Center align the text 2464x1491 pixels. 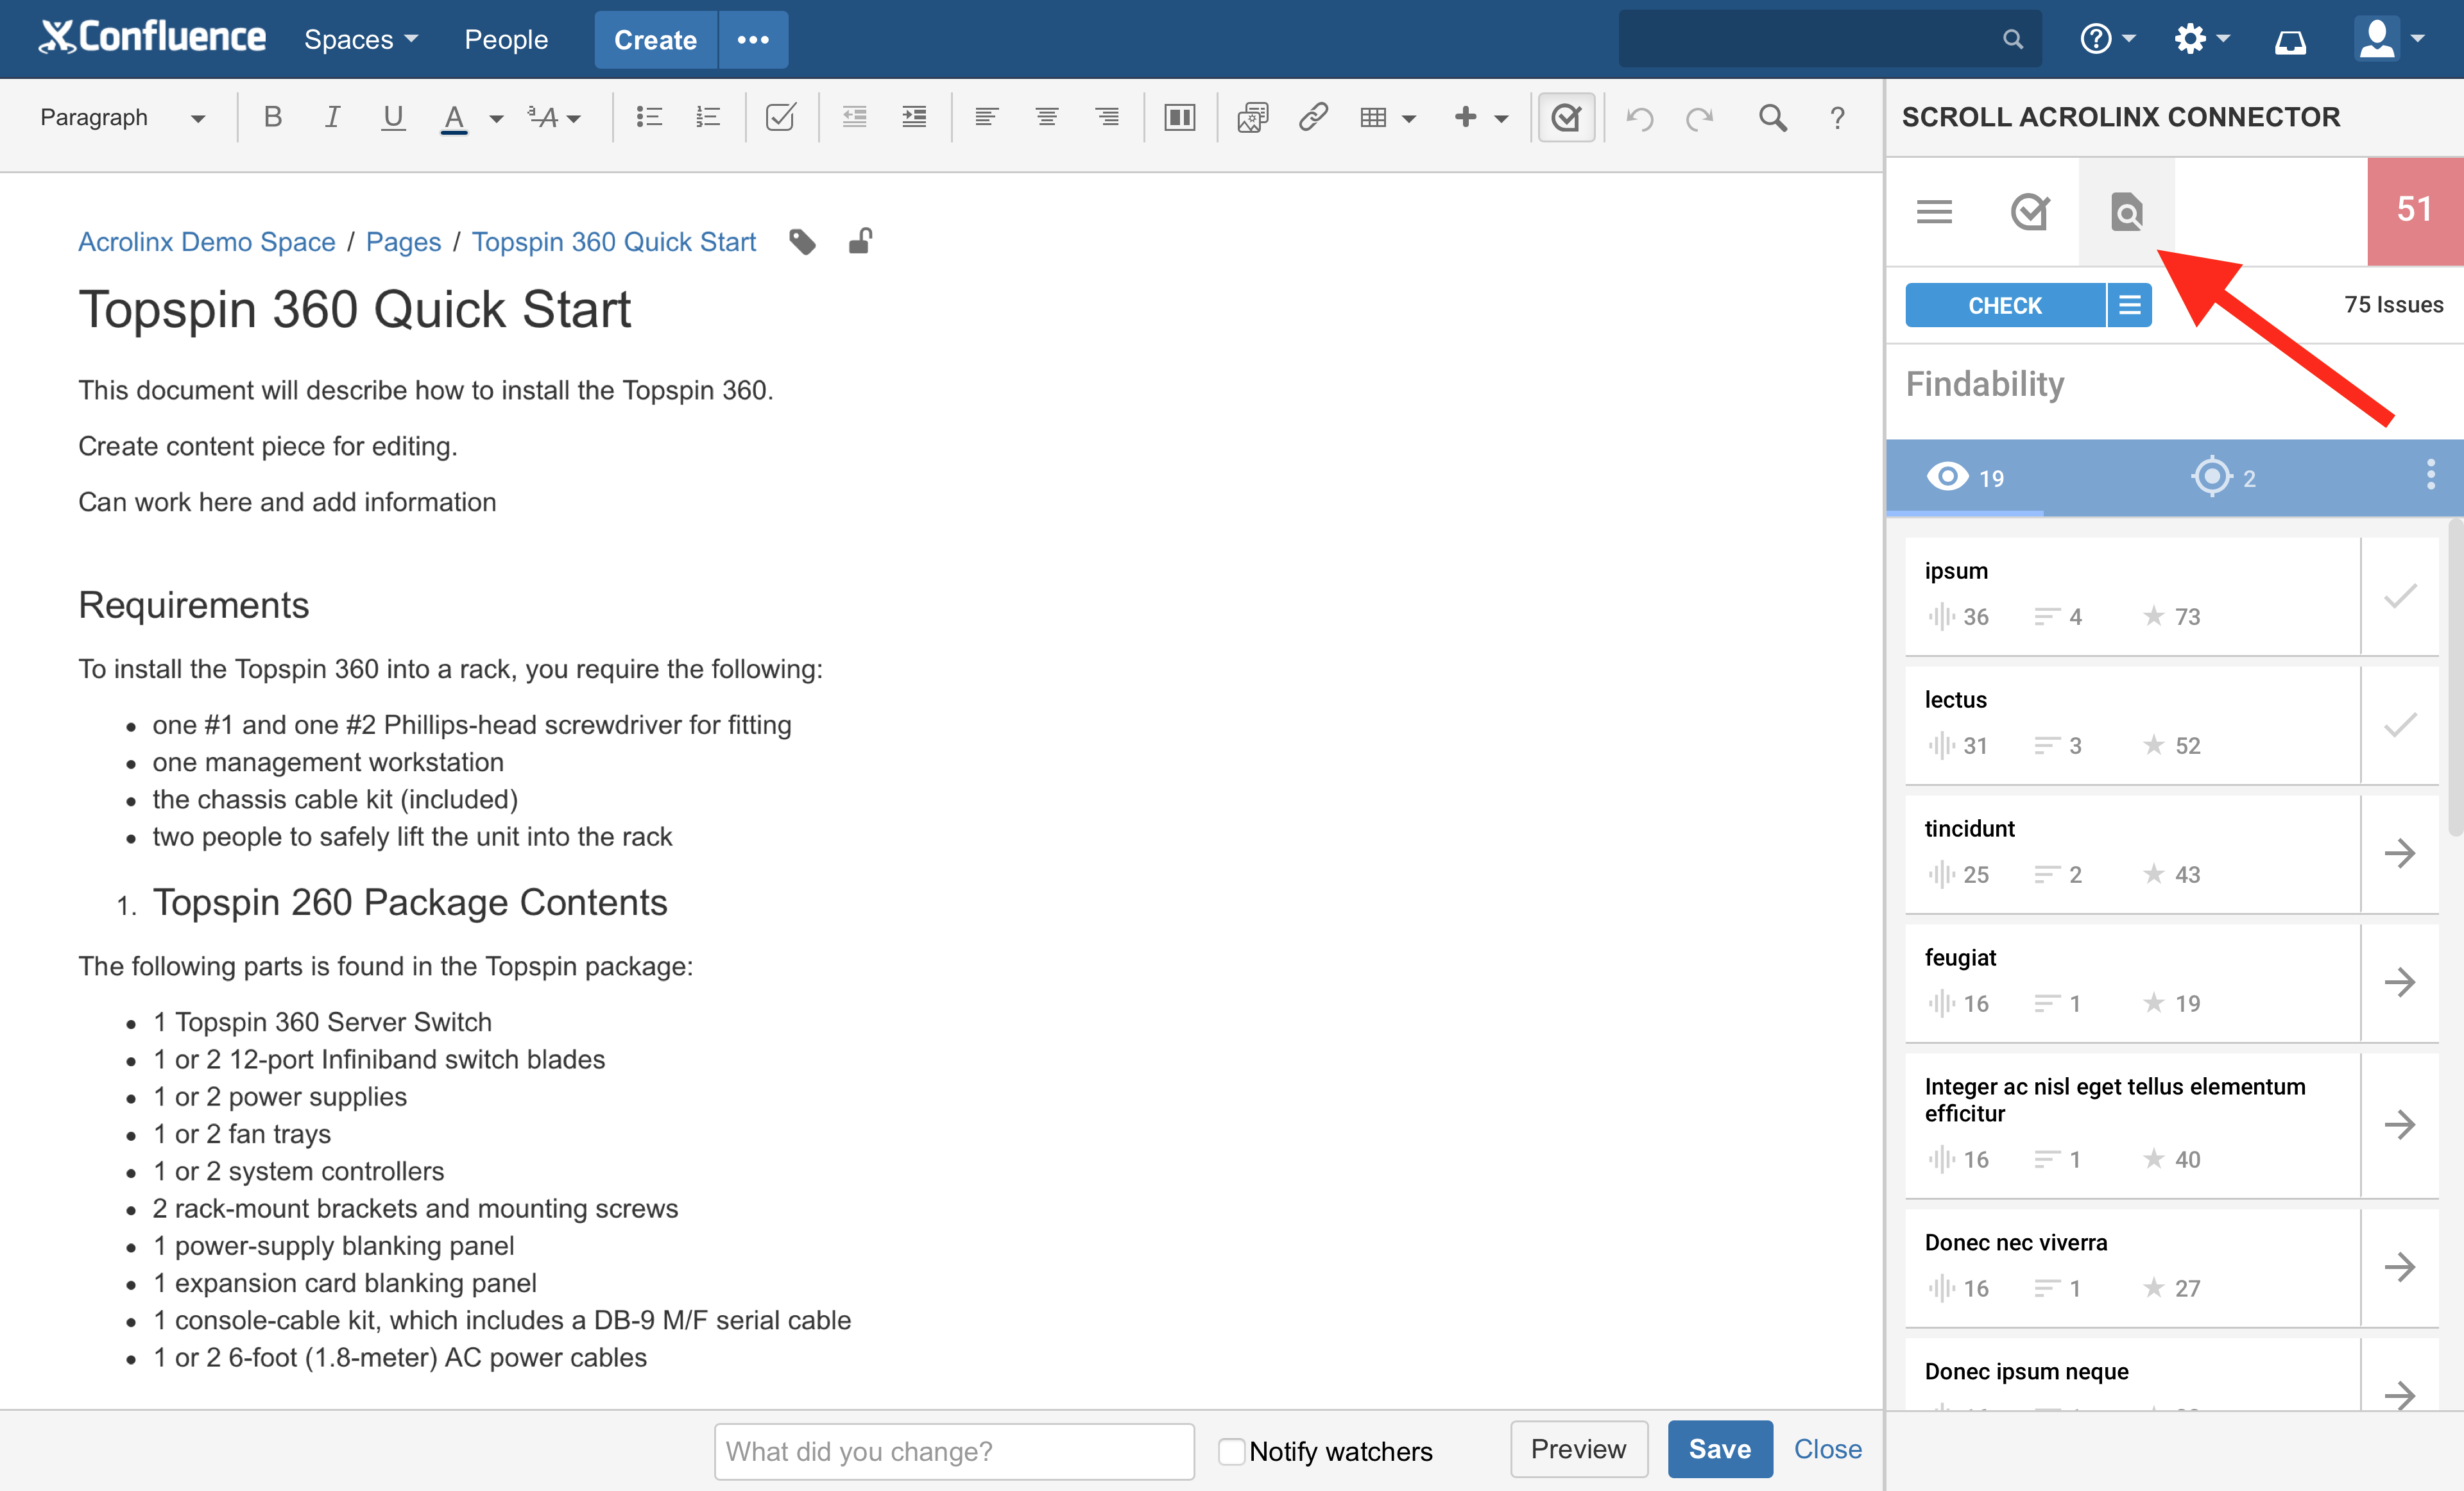pyautogui.click(x=1047, y=117)
